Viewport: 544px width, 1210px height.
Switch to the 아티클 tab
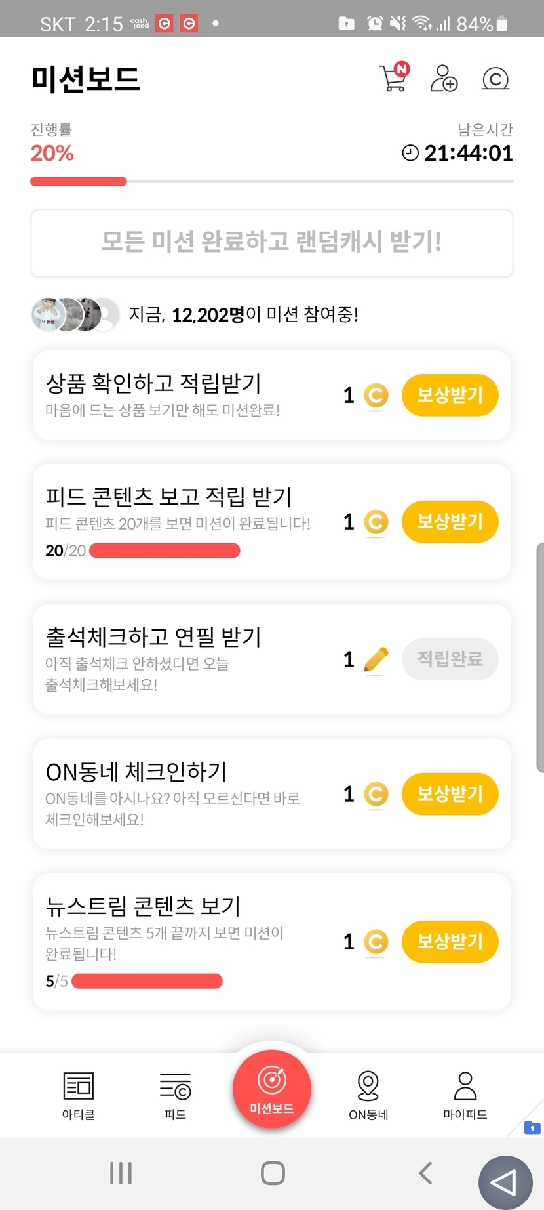79,1095
